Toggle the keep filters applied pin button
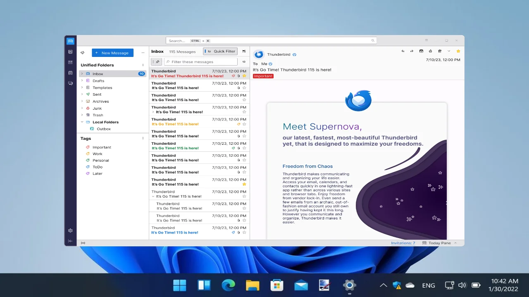Image resolution: width=529 pixels, height=297 pixels. point(156,61)
